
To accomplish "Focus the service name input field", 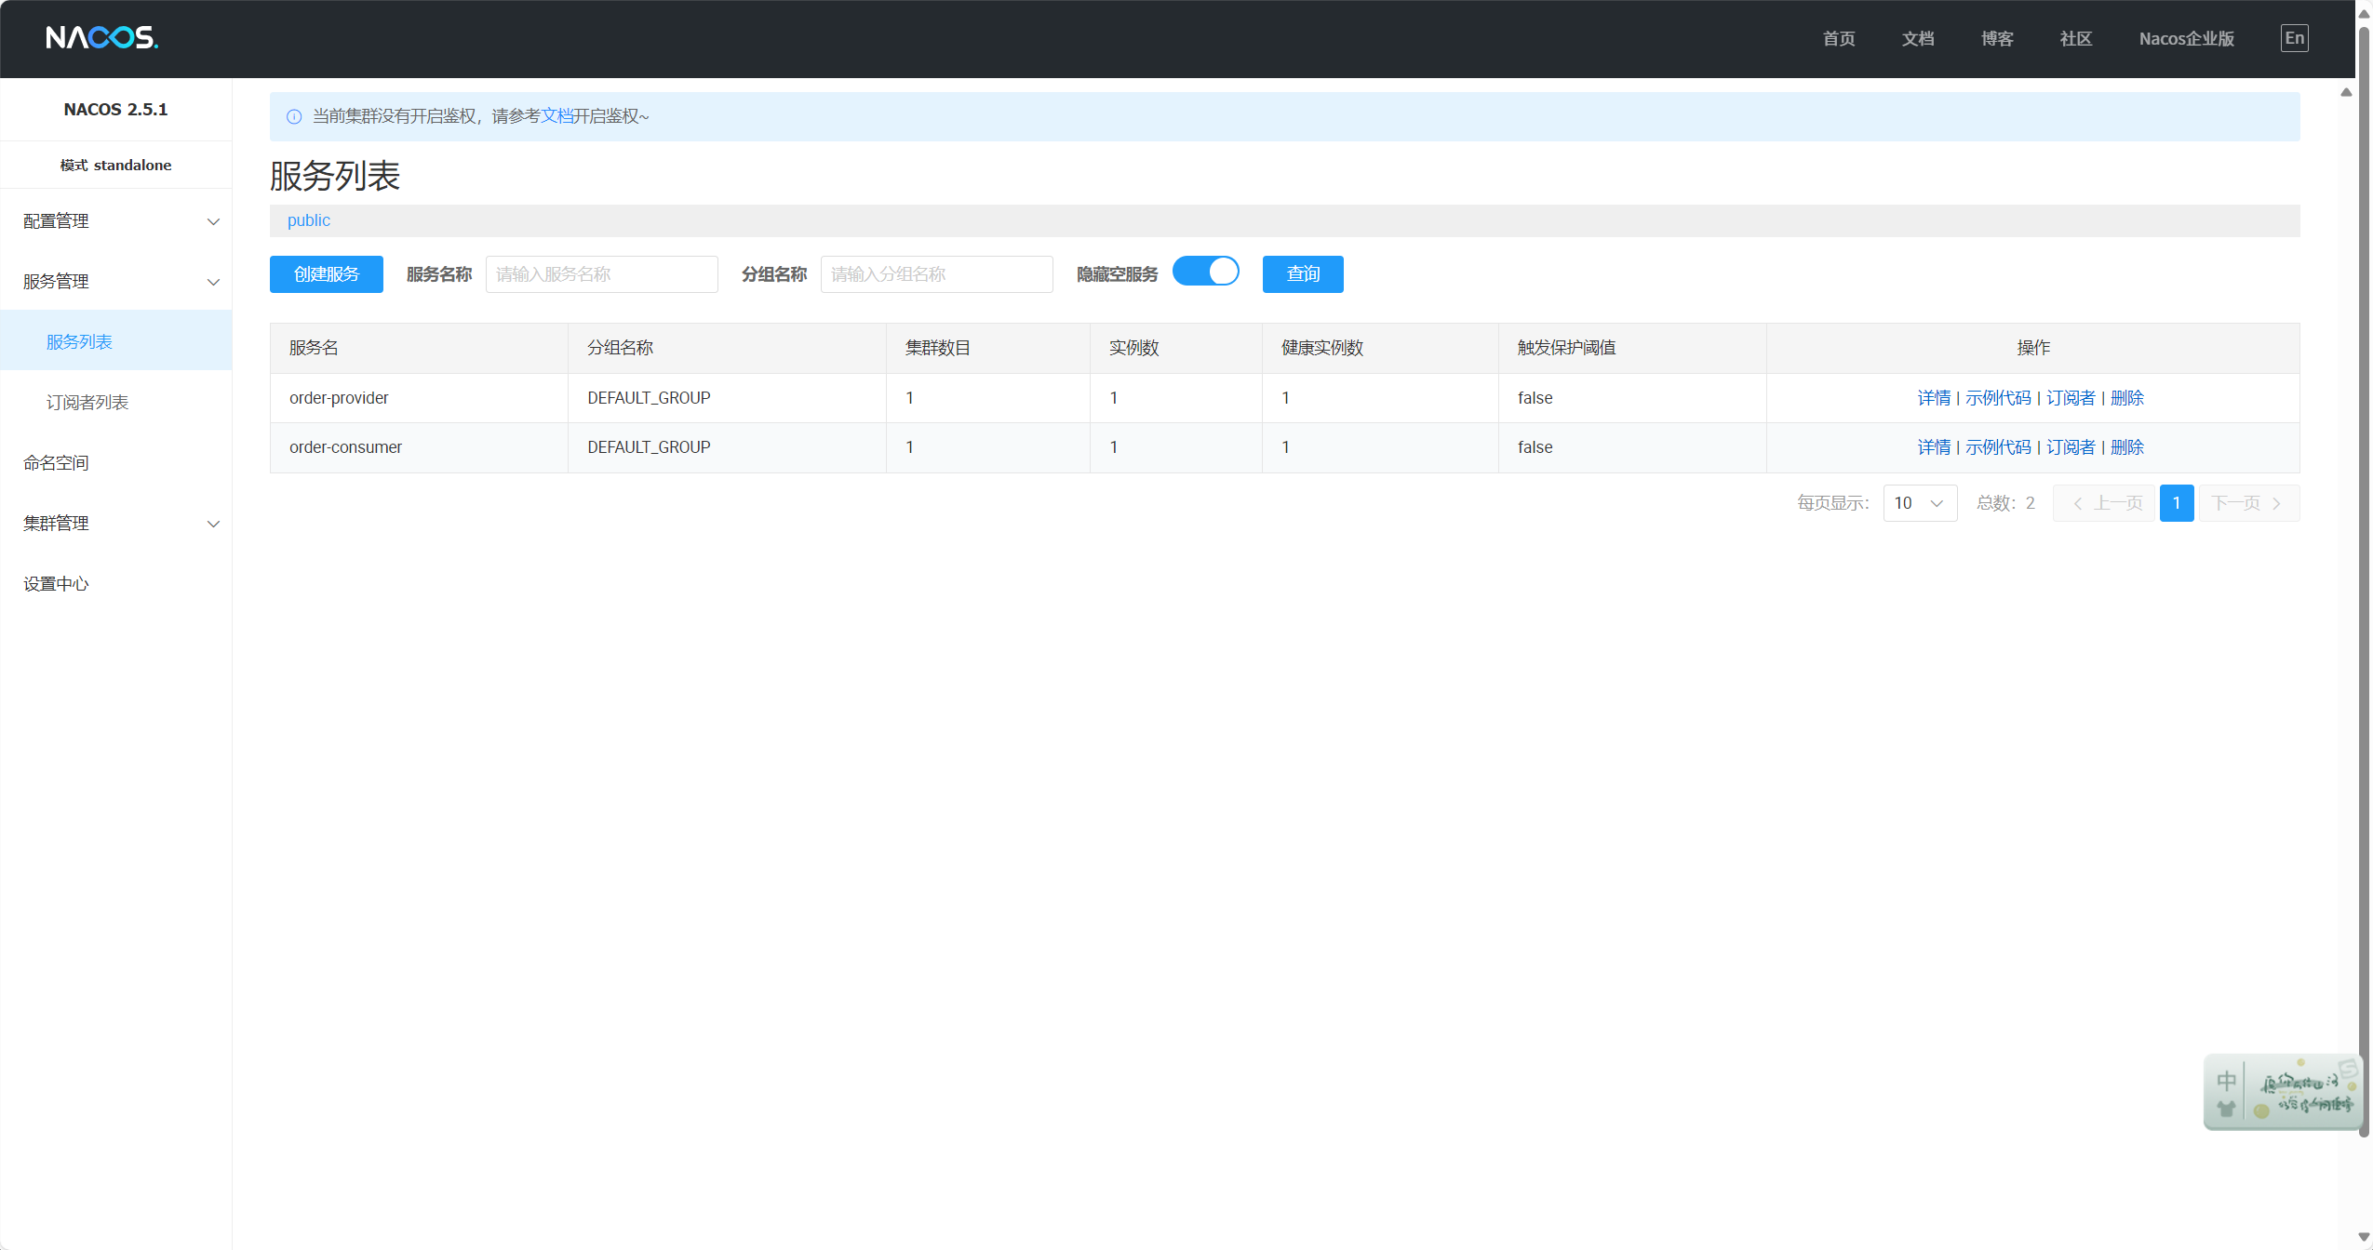I will click(x=601, y=274).
